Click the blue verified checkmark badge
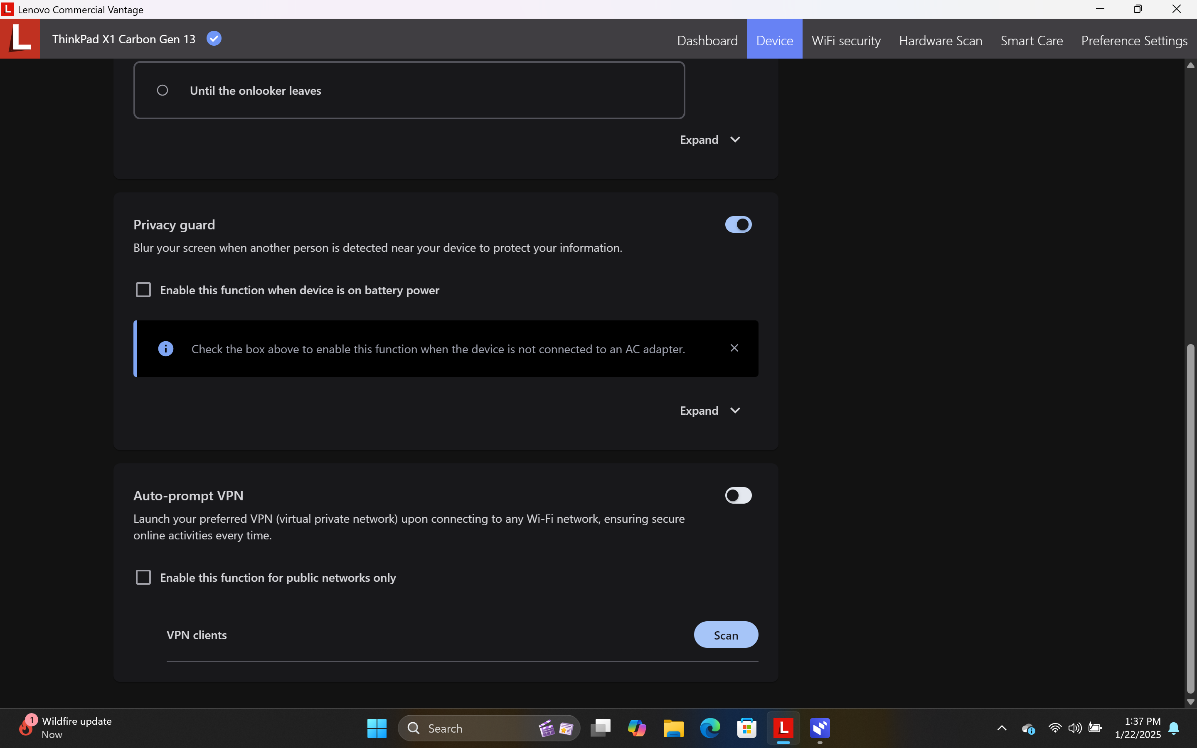Viewport: 1197px width, 748px height. (214, 39)
